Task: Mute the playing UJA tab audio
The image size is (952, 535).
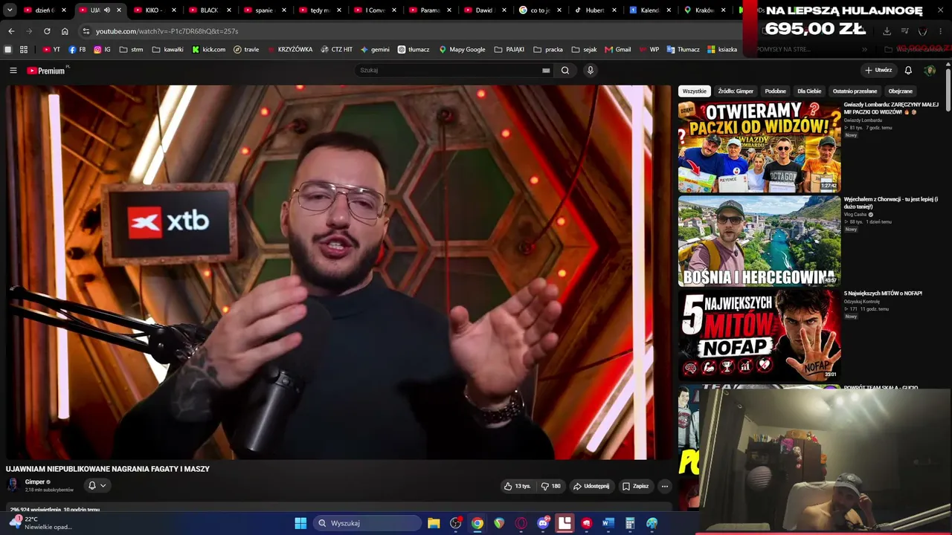Action: 107,10
